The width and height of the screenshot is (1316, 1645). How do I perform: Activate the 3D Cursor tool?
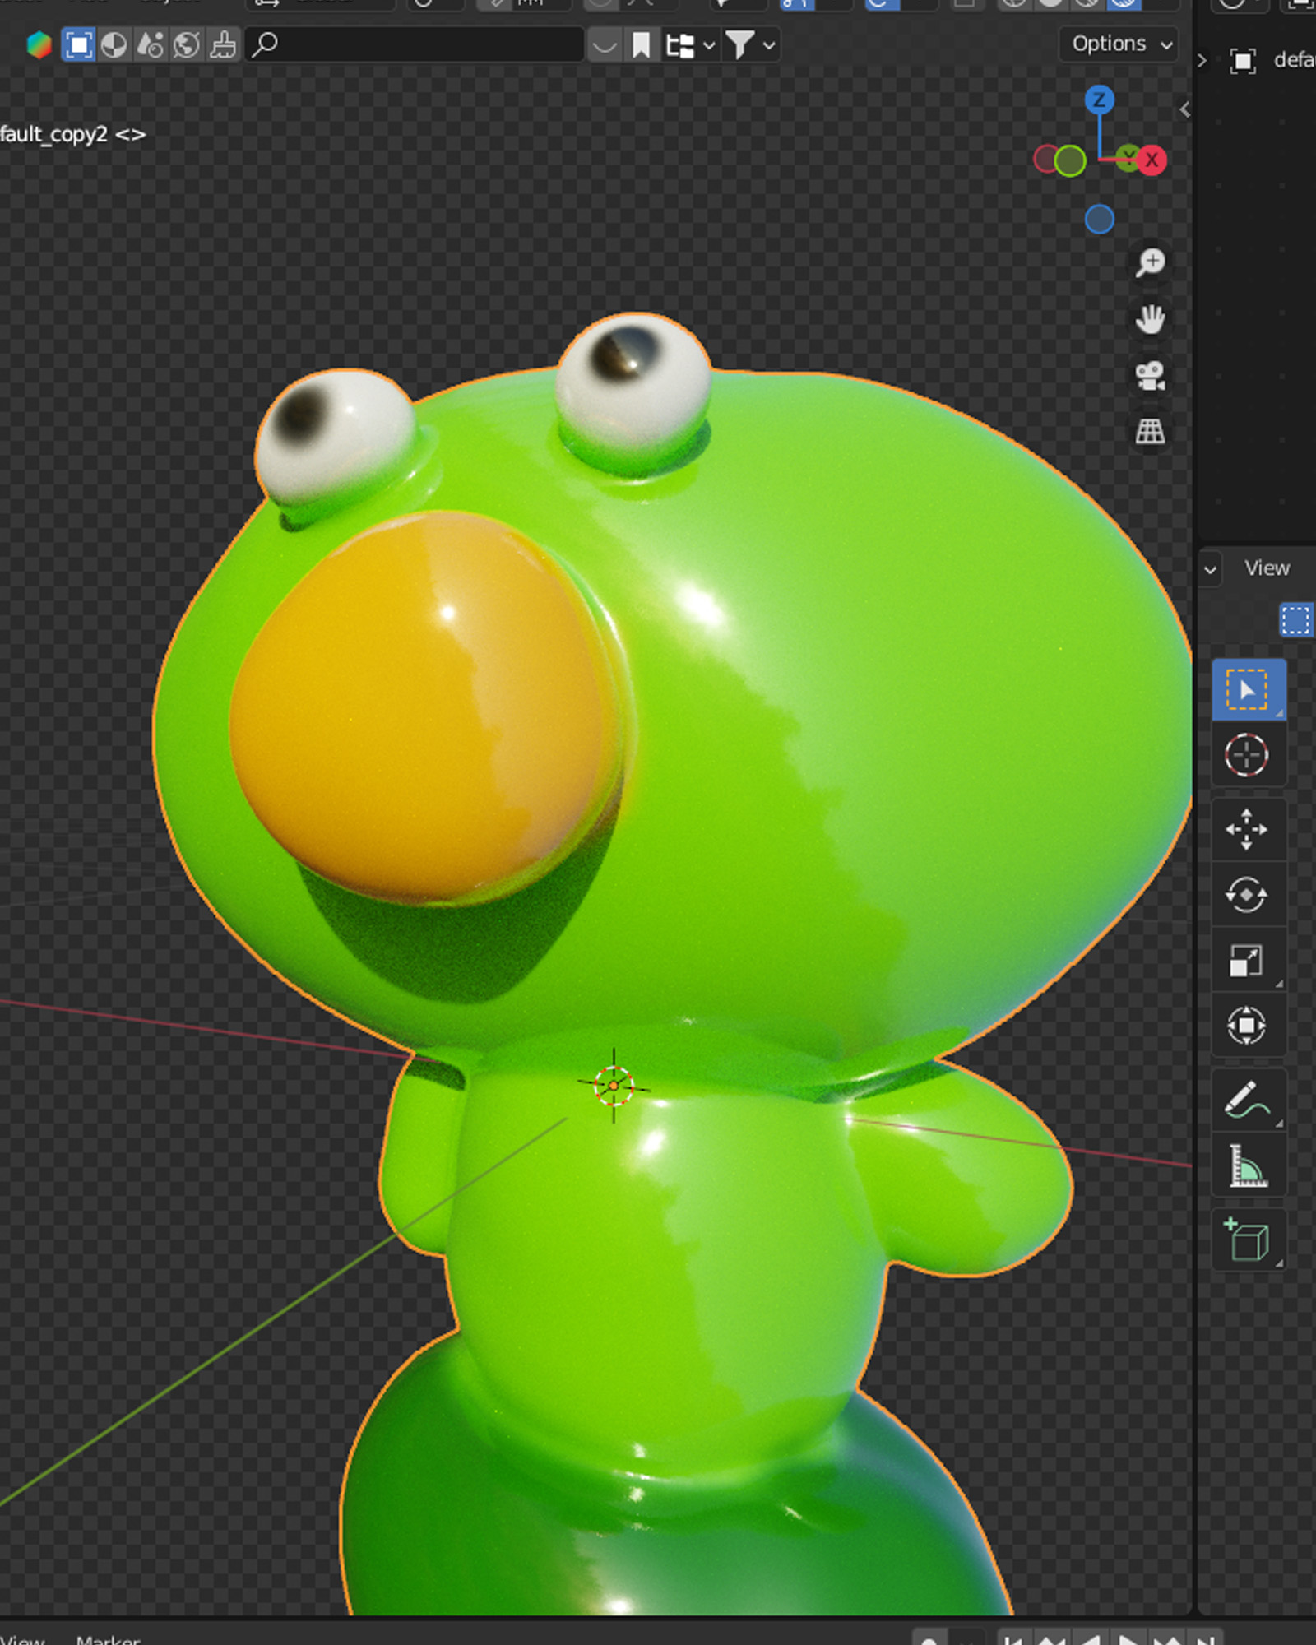click(x=1247, y=755)
